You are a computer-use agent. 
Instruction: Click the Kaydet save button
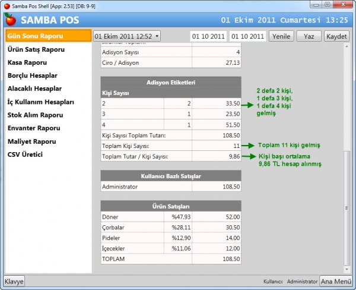tap(336, 36)
